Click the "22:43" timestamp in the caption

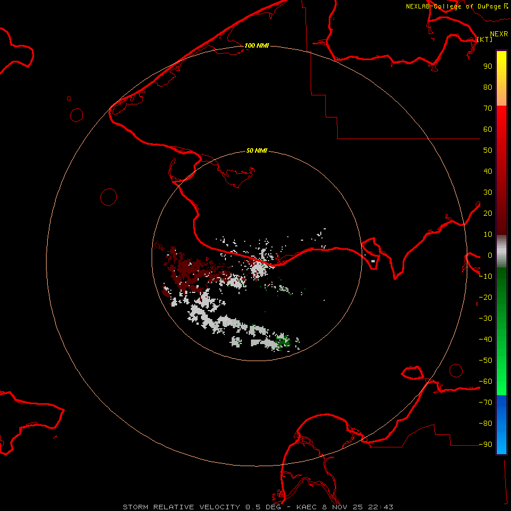pos(380,507)
